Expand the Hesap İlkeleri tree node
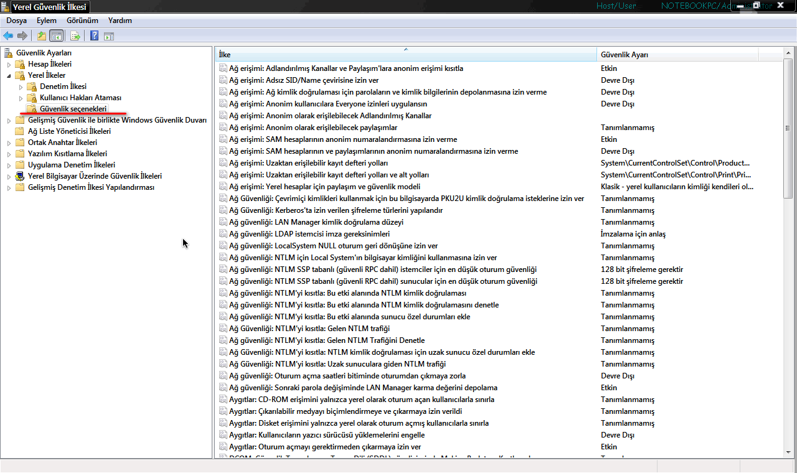Screen dimensions: 797x473 tap(9, 64)
